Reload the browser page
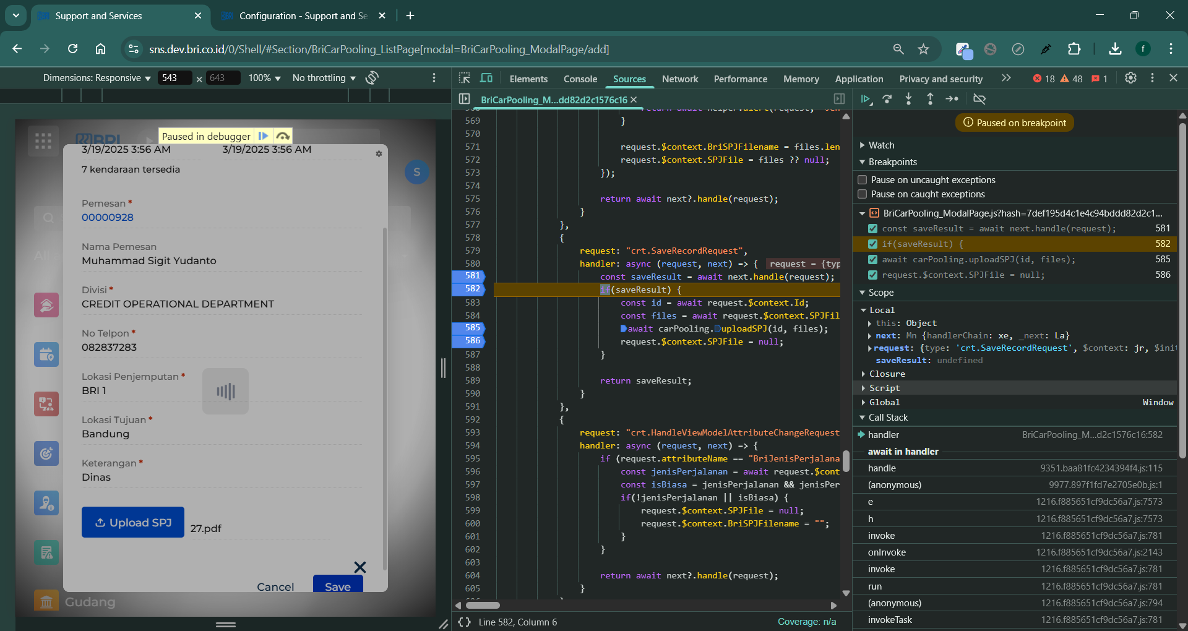Screen dimensions: 1188x631 [x=72, y=49]
